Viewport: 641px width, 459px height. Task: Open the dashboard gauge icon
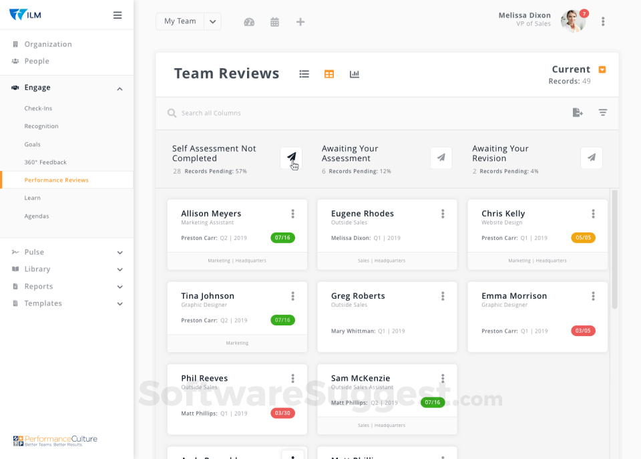(249, 22)
